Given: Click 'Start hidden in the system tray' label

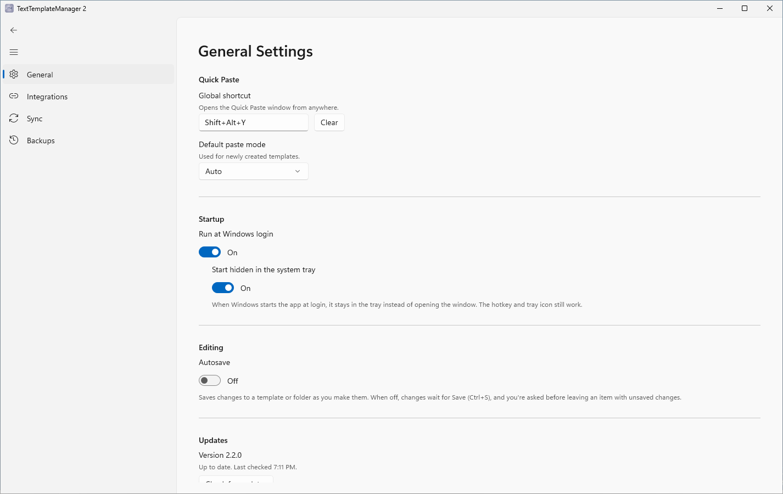Looking at the screenshot, I should click(264, 270).
